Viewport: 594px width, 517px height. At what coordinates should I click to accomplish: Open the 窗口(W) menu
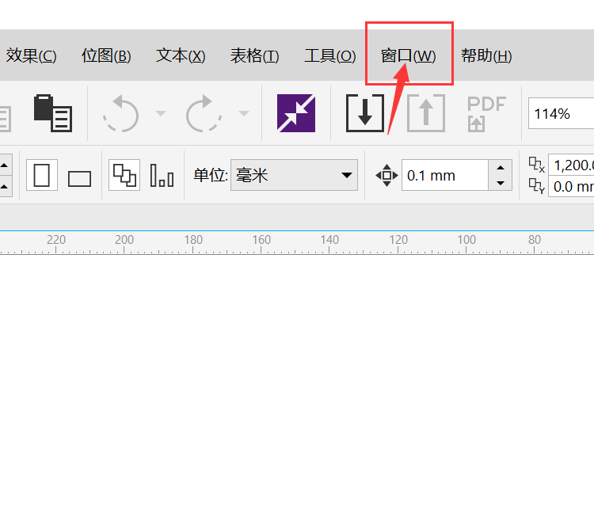409,56
